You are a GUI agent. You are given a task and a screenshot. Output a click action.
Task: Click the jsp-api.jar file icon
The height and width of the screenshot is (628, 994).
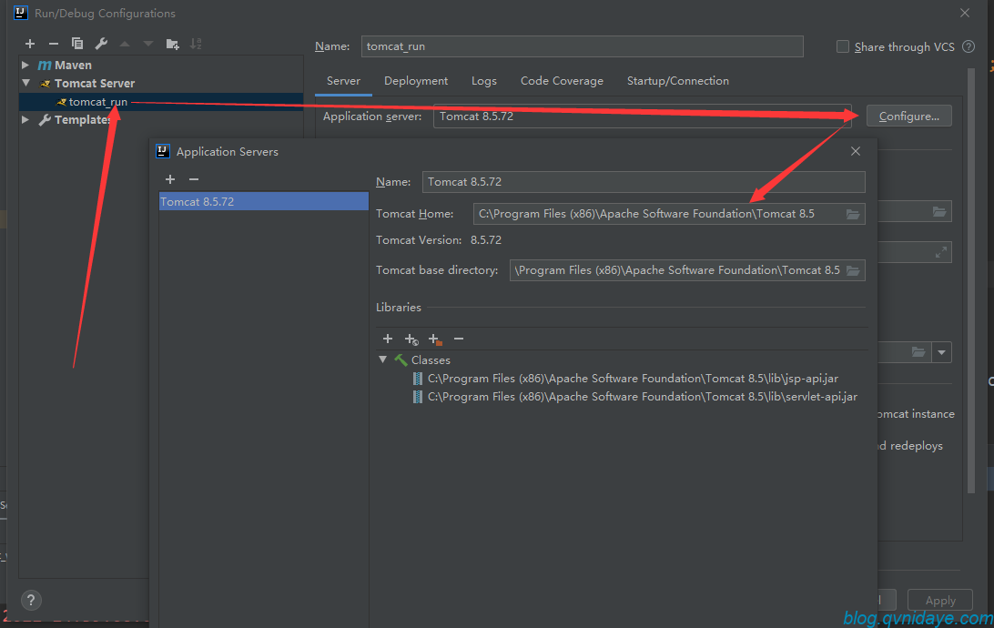417,379
